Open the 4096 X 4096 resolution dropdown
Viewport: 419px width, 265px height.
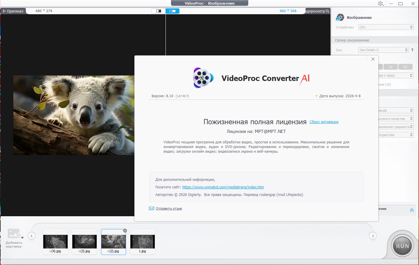396,75
